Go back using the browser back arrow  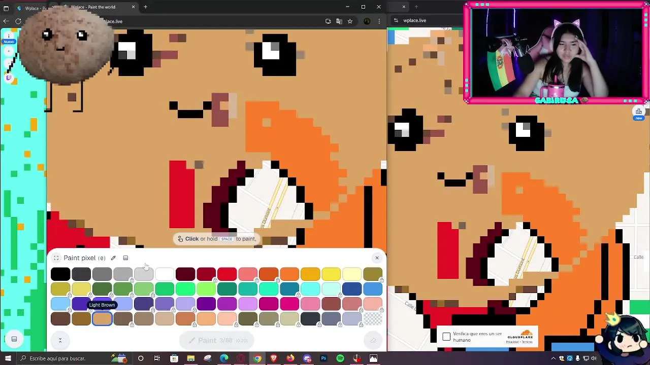(6, 21)
